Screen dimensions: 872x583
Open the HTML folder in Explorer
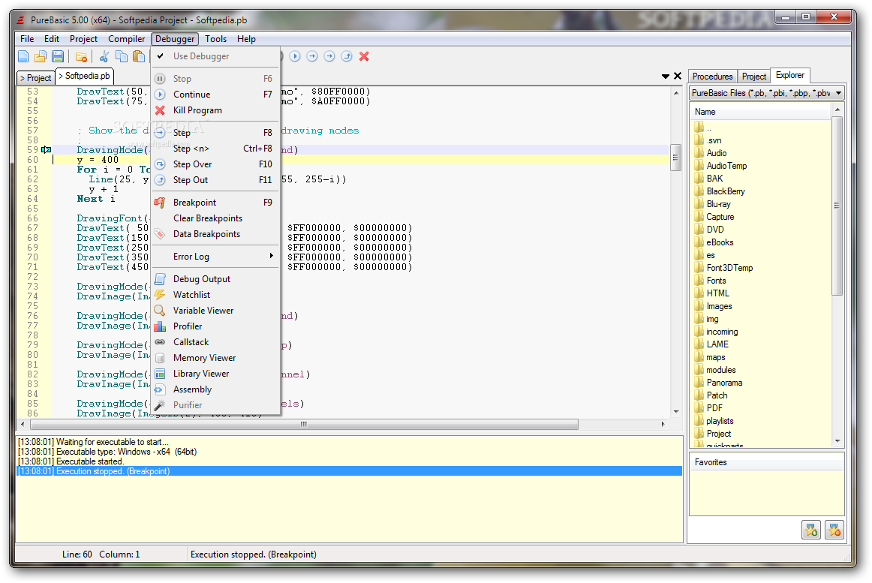[x=718, y=293]
